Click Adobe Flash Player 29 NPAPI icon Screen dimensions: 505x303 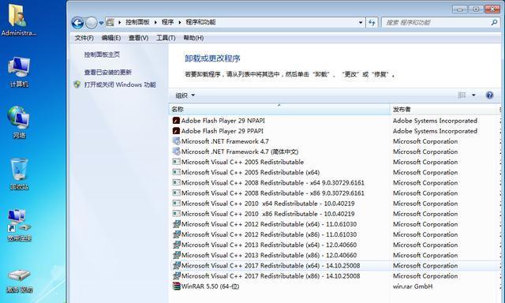point(176,121)
